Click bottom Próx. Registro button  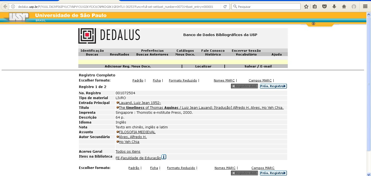(x=273, y=173)
